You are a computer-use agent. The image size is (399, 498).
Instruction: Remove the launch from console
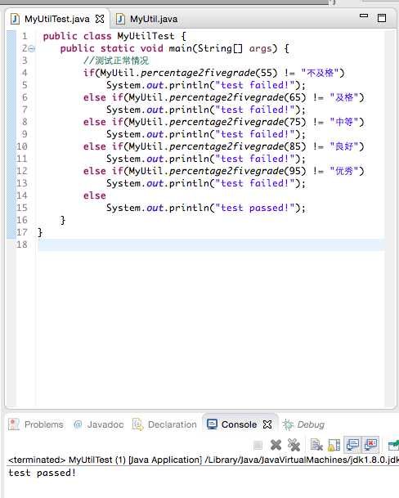(x=276, y=445)
